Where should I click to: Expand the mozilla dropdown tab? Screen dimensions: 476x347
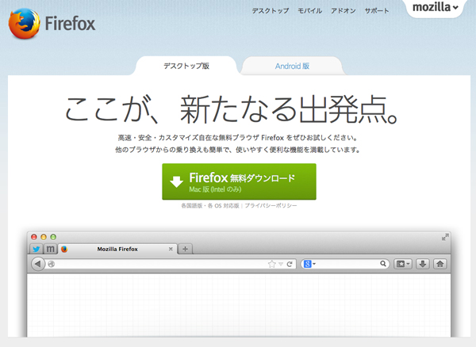tap(436, 9)
